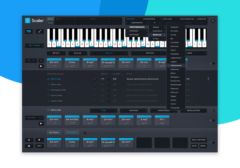The height and width of the screenshot is (168, 240).
Task: Click the SAVE button
Action: point(194,146)
